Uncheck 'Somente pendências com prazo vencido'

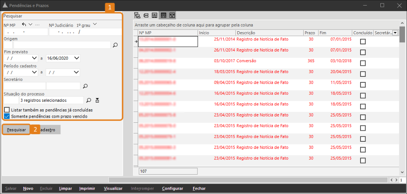click(x=7, y=116)
